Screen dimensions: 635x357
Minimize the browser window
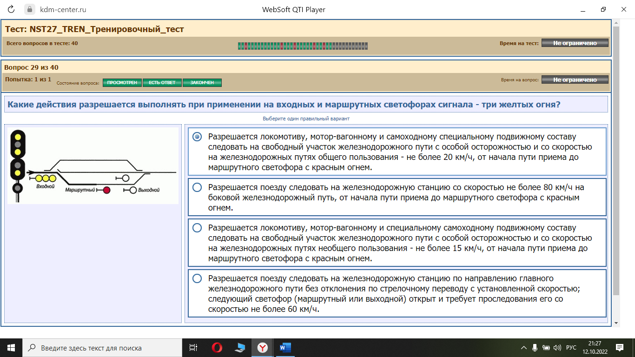tap(583, 9)
